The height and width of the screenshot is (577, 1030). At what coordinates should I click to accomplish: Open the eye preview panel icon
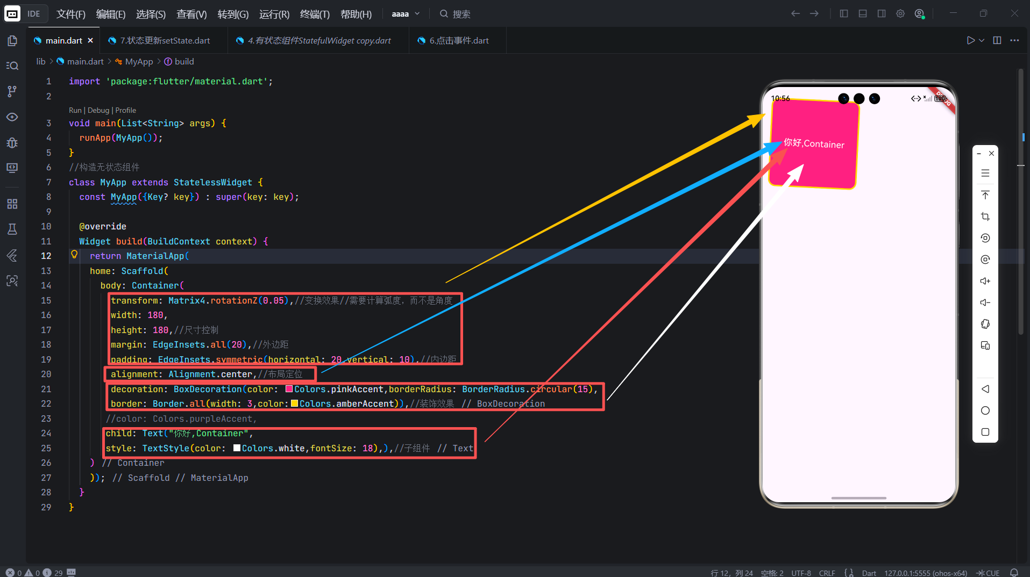tap(12, 117)
